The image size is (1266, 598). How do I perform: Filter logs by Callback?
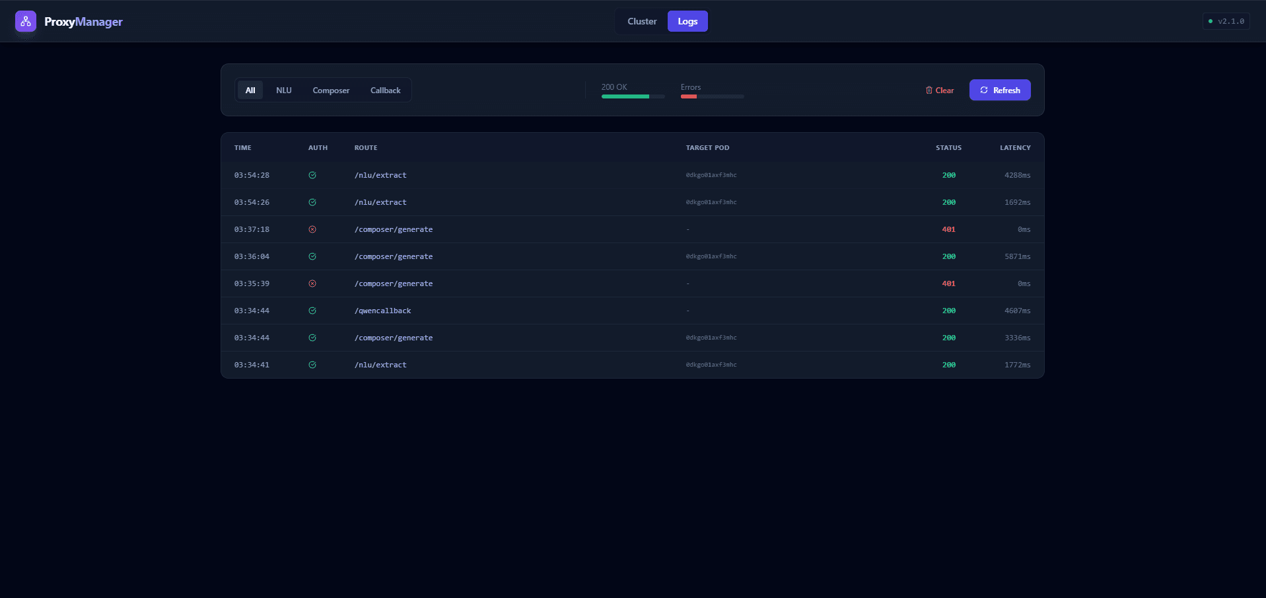(385, 91)
